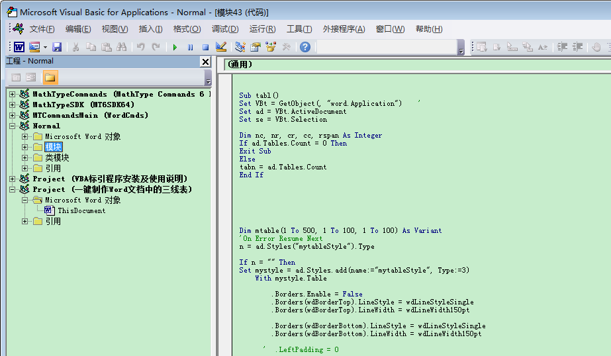Select the ThisDocument item
Image resolution: width=611 pixels, height=356 pixels.
pyautogui.click(x=81, y=210)
